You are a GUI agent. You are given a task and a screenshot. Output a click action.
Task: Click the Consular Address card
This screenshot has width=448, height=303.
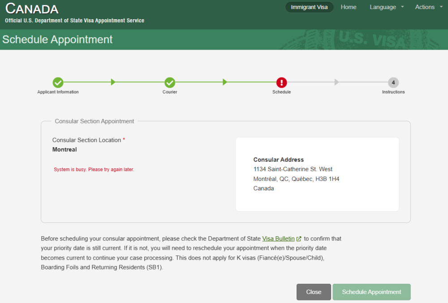[x=317, y=174]
